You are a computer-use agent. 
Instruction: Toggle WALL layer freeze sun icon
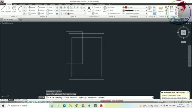64,13
